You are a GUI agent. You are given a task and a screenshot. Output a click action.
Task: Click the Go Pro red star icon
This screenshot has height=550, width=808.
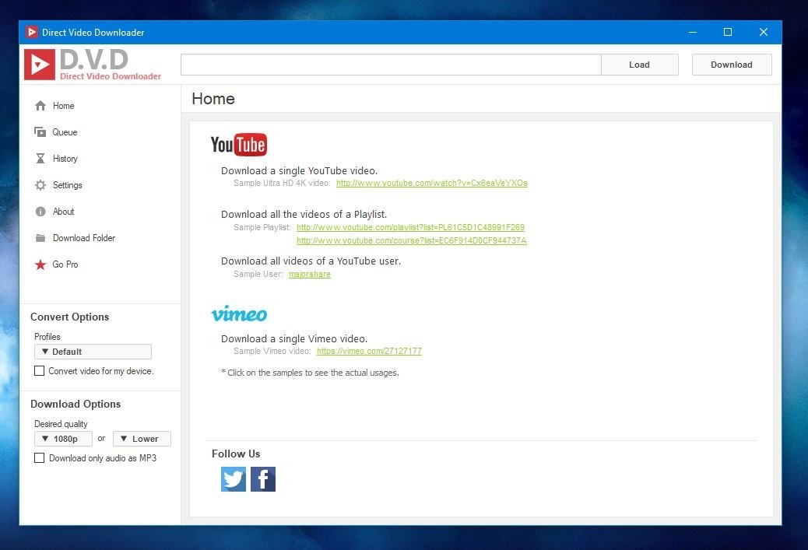coord(40,264)
